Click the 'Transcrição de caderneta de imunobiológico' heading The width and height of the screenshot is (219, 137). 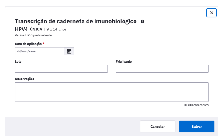click(x=76, y=21)
